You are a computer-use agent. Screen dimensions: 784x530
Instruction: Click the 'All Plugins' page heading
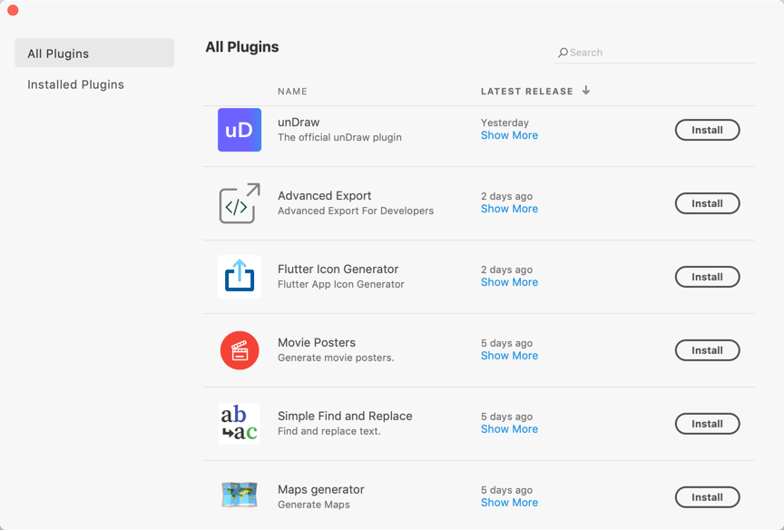point(242,47)
